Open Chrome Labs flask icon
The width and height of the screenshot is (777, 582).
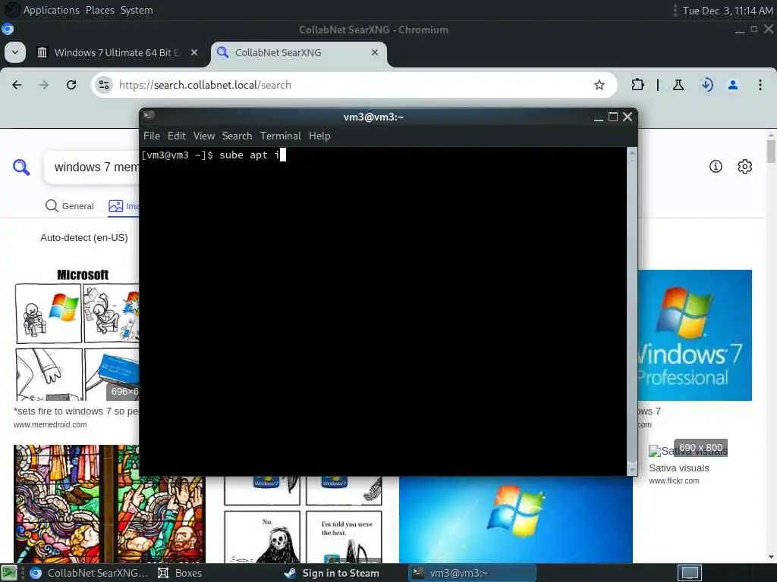pyautogui.click(x=678, y=85)
